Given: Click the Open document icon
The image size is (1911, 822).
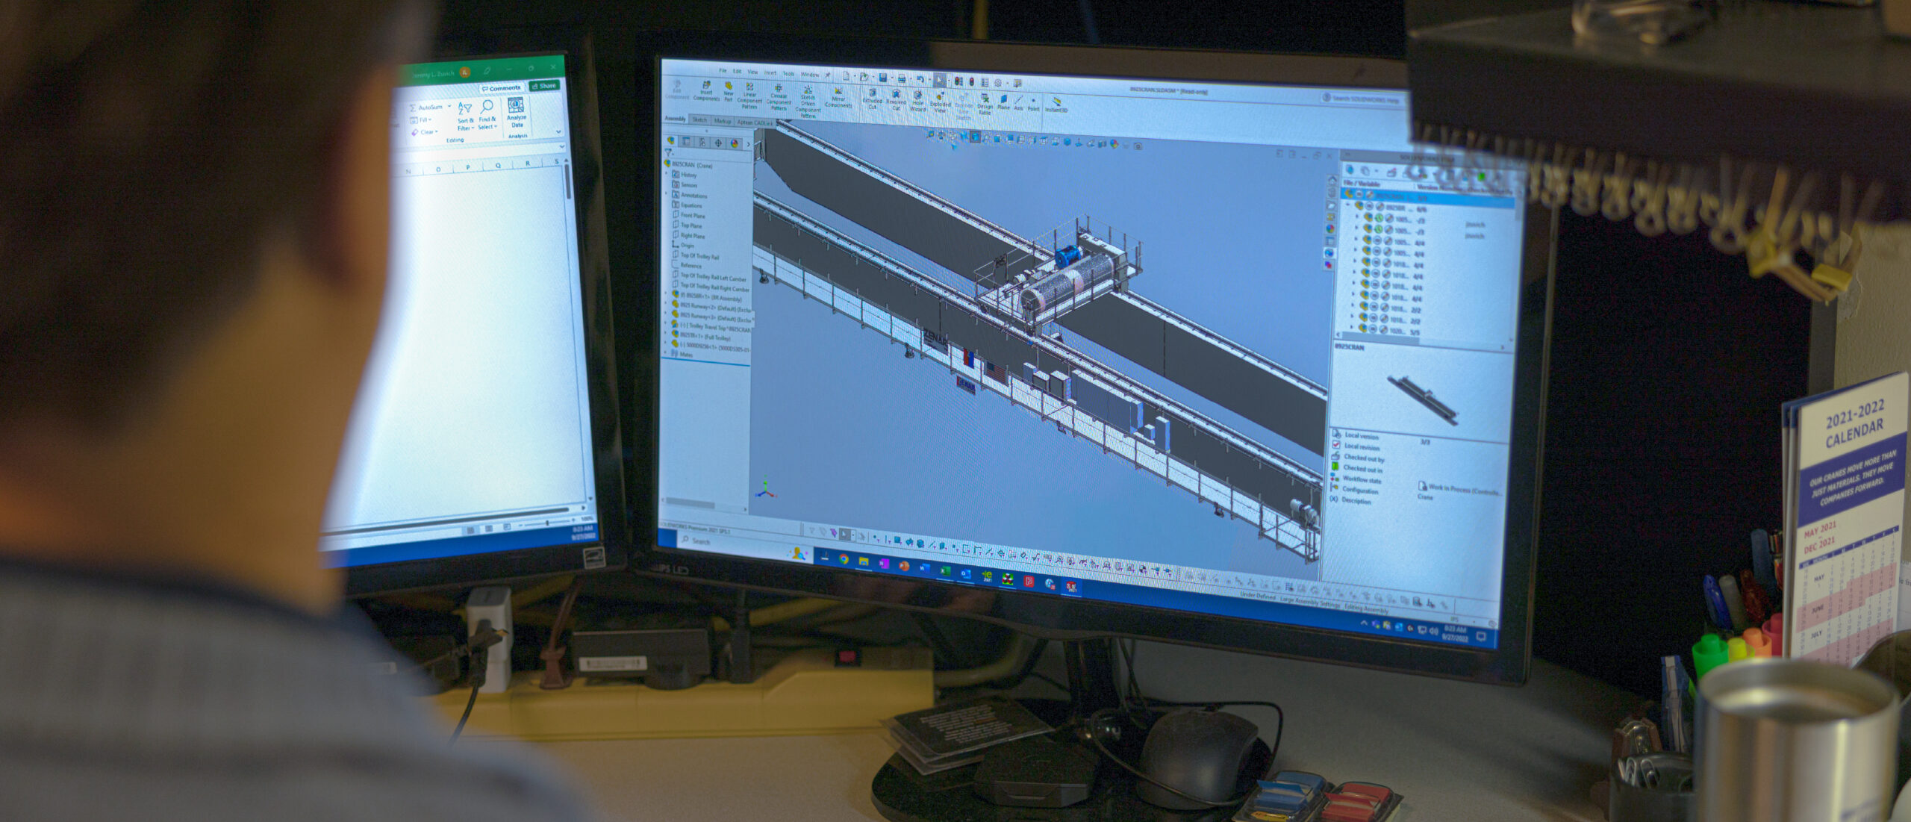Looking at the screenshot, I should (x=864, y=76).
